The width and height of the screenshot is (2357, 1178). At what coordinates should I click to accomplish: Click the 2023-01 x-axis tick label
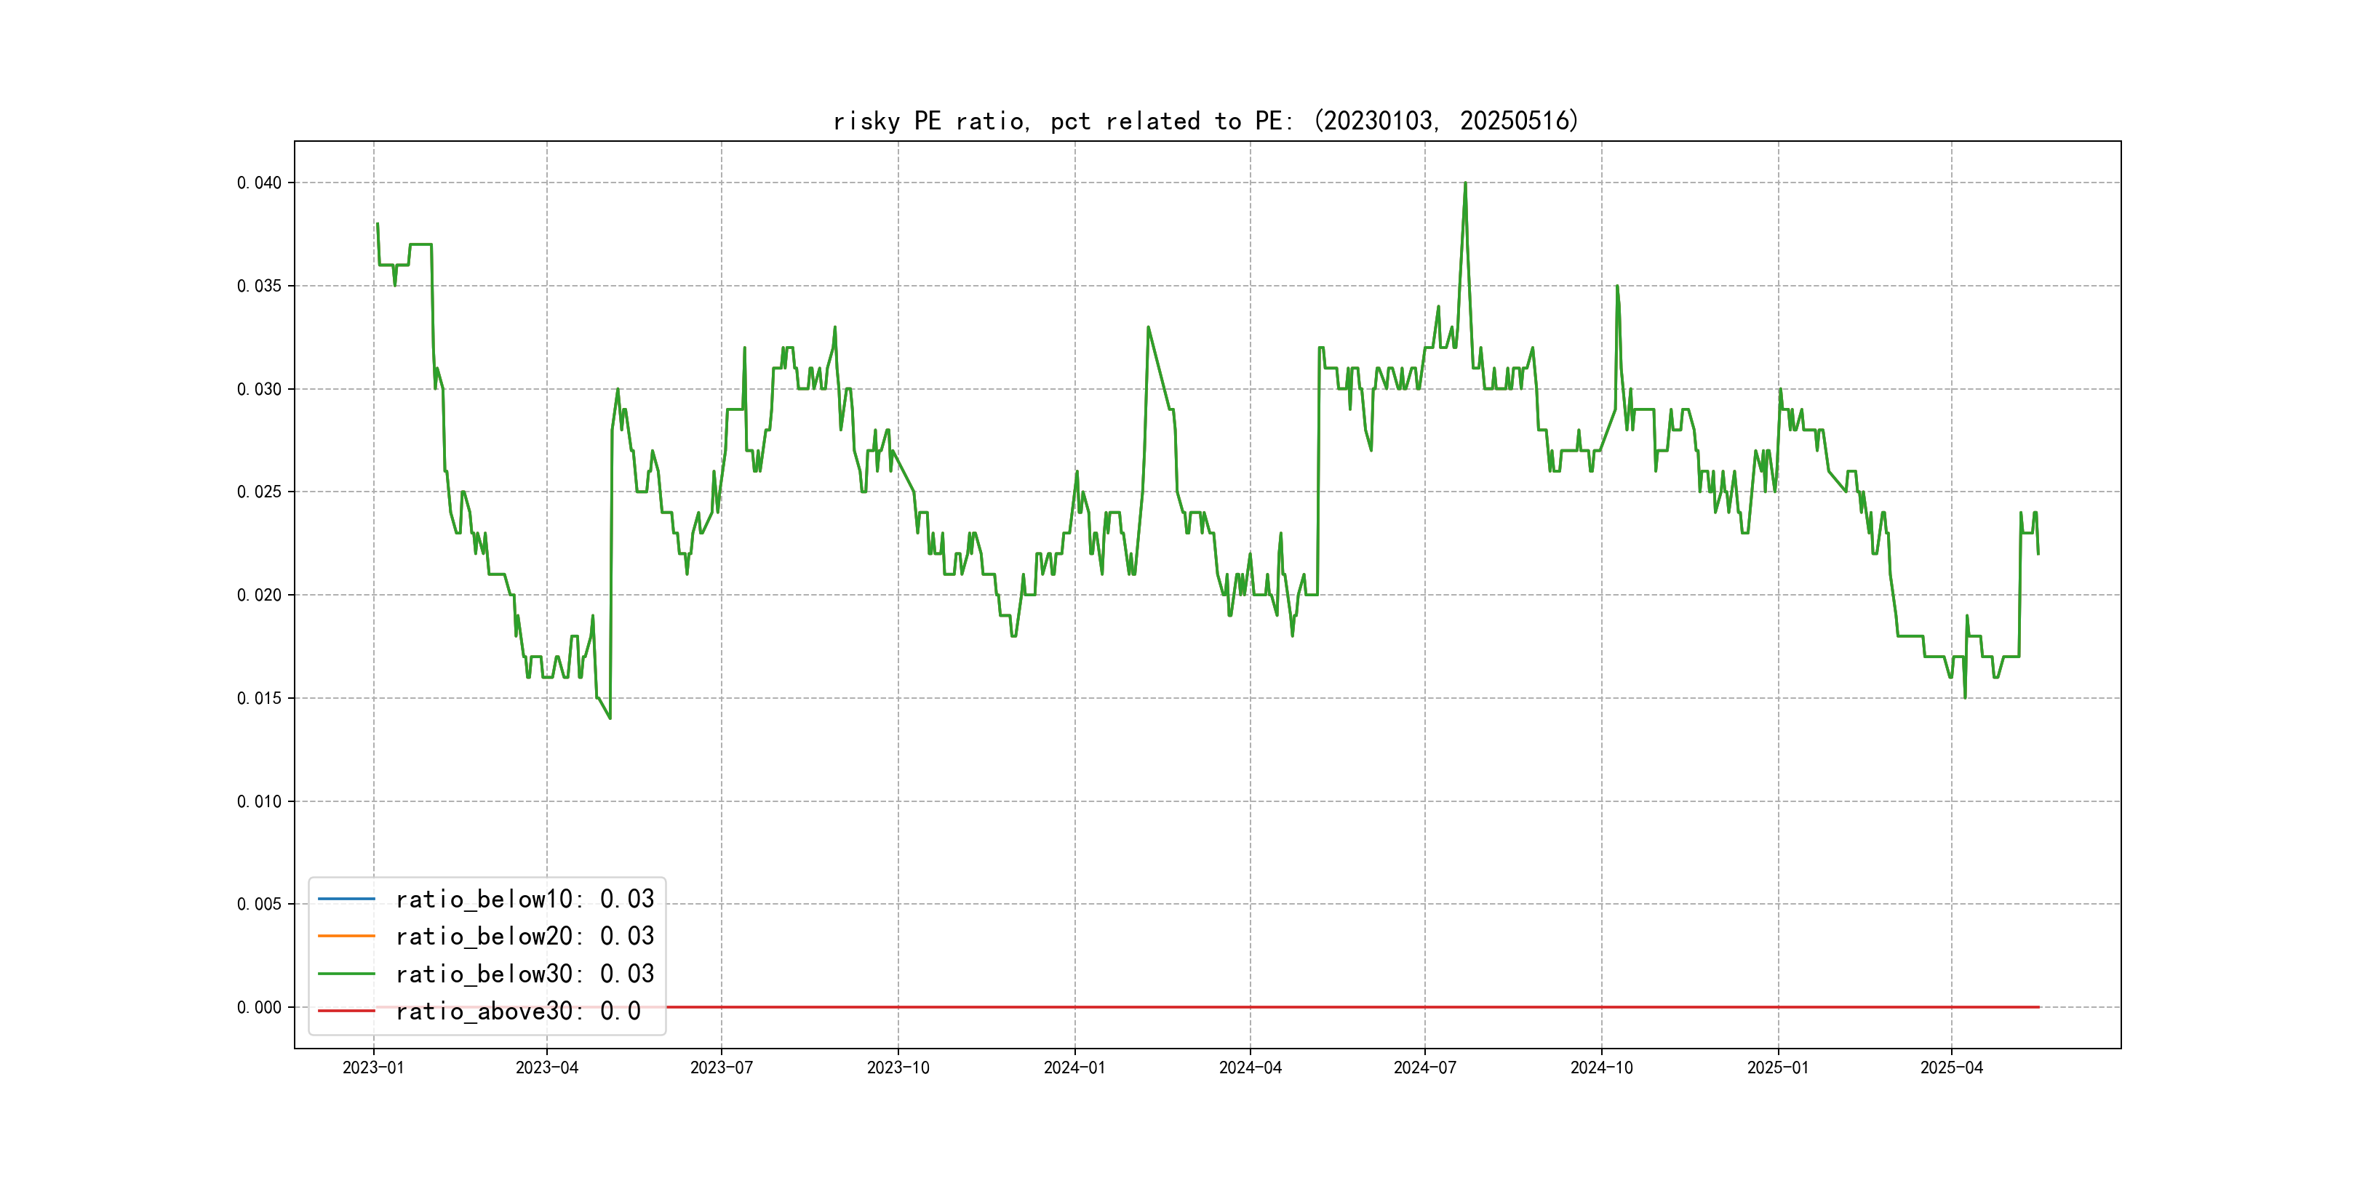(x=373, y=1067)
